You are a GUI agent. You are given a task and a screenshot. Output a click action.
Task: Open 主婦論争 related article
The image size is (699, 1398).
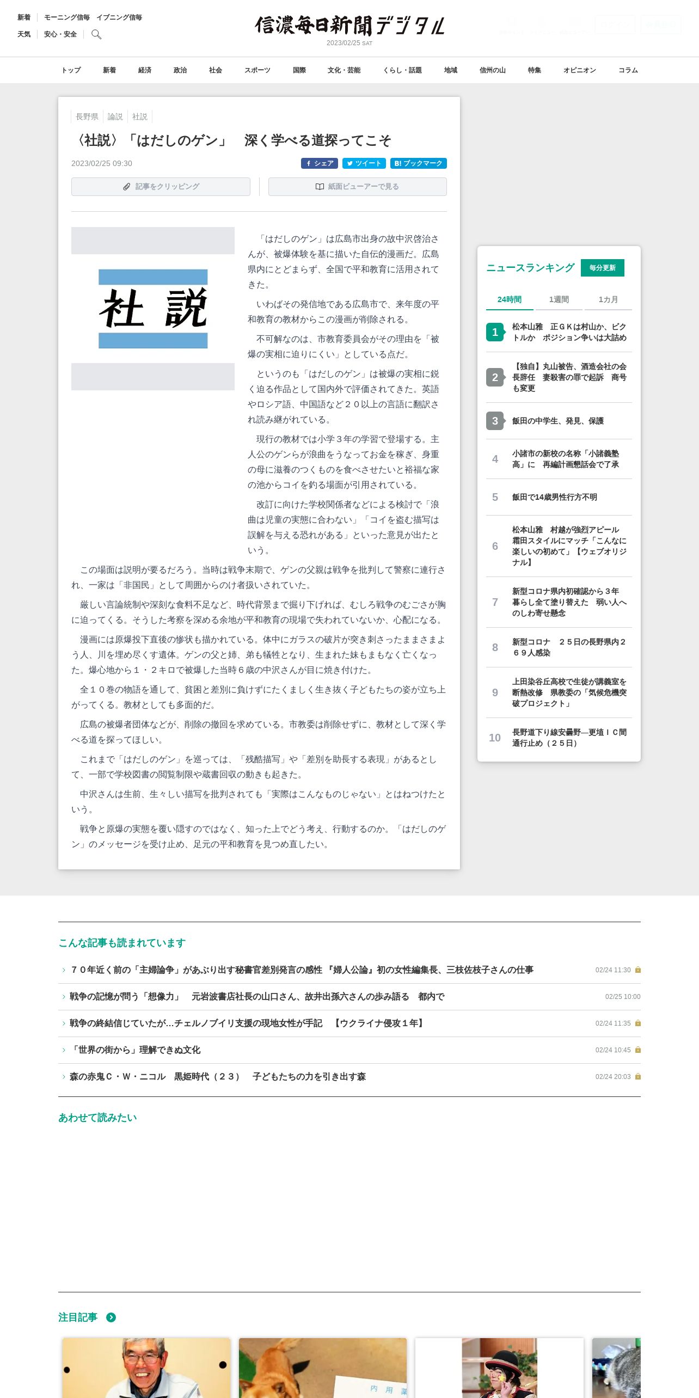coord(302,970)
